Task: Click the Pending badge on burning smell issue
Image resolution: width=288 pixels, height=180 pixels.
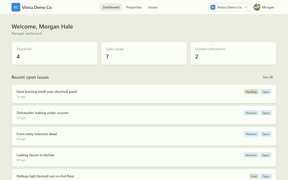Action: tap(251, 92)
